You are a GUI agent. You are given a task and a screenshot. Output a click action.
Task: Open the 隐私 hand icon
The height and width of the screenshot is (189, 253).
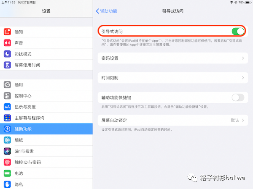click(7, 184)
